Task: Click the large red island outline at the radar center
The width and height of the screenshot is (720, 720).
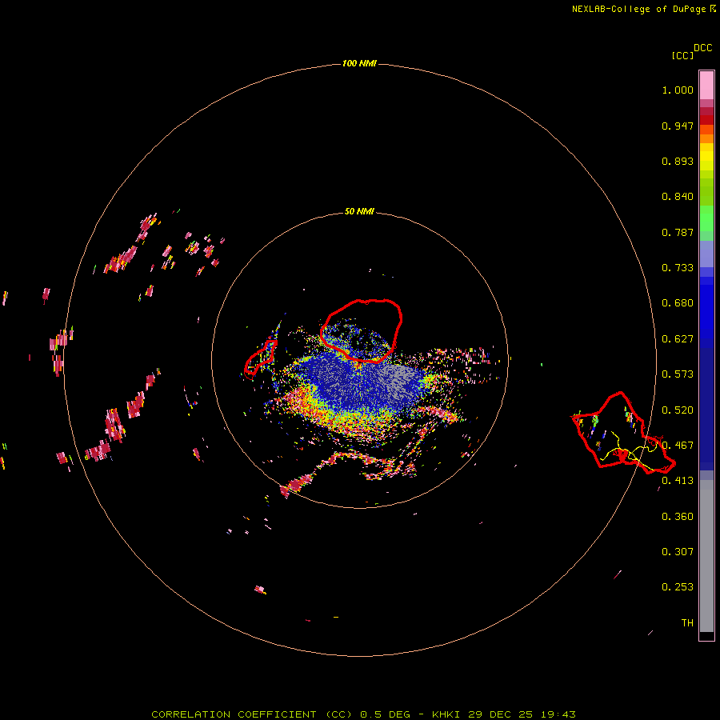Action: click(361, 330)
